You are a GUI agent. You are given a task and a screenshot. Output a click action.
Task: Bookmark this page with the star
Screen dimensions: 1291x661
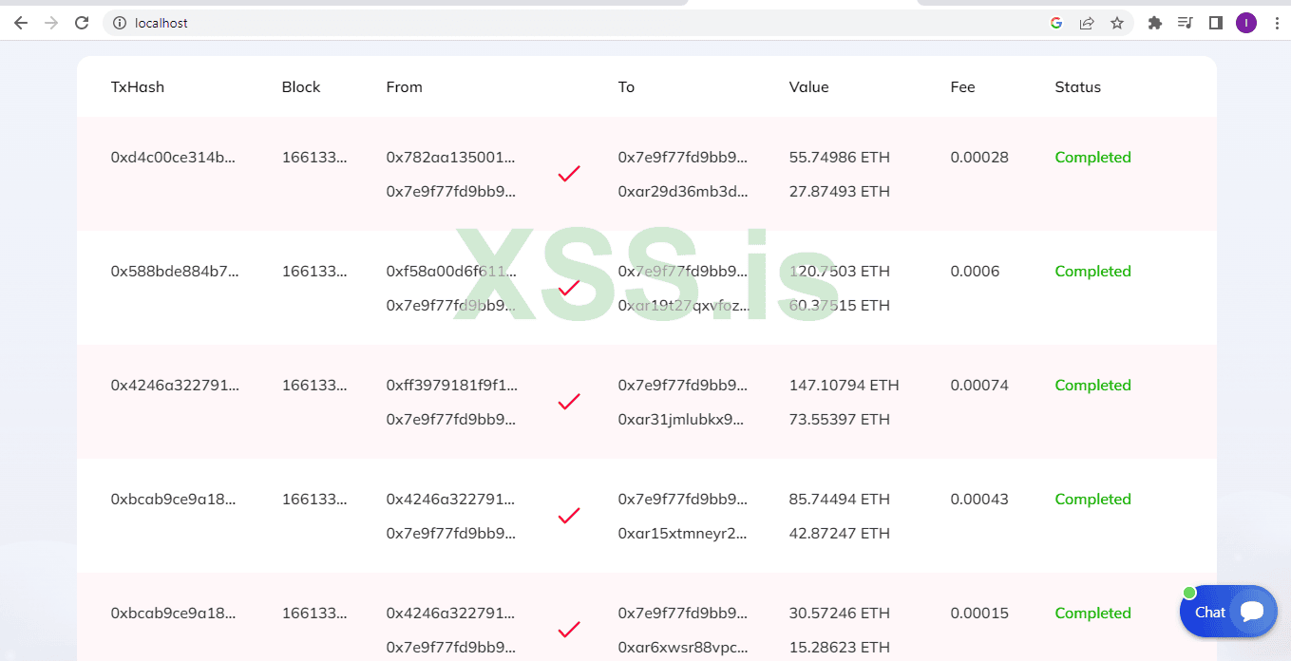(x=1117, y=23)
